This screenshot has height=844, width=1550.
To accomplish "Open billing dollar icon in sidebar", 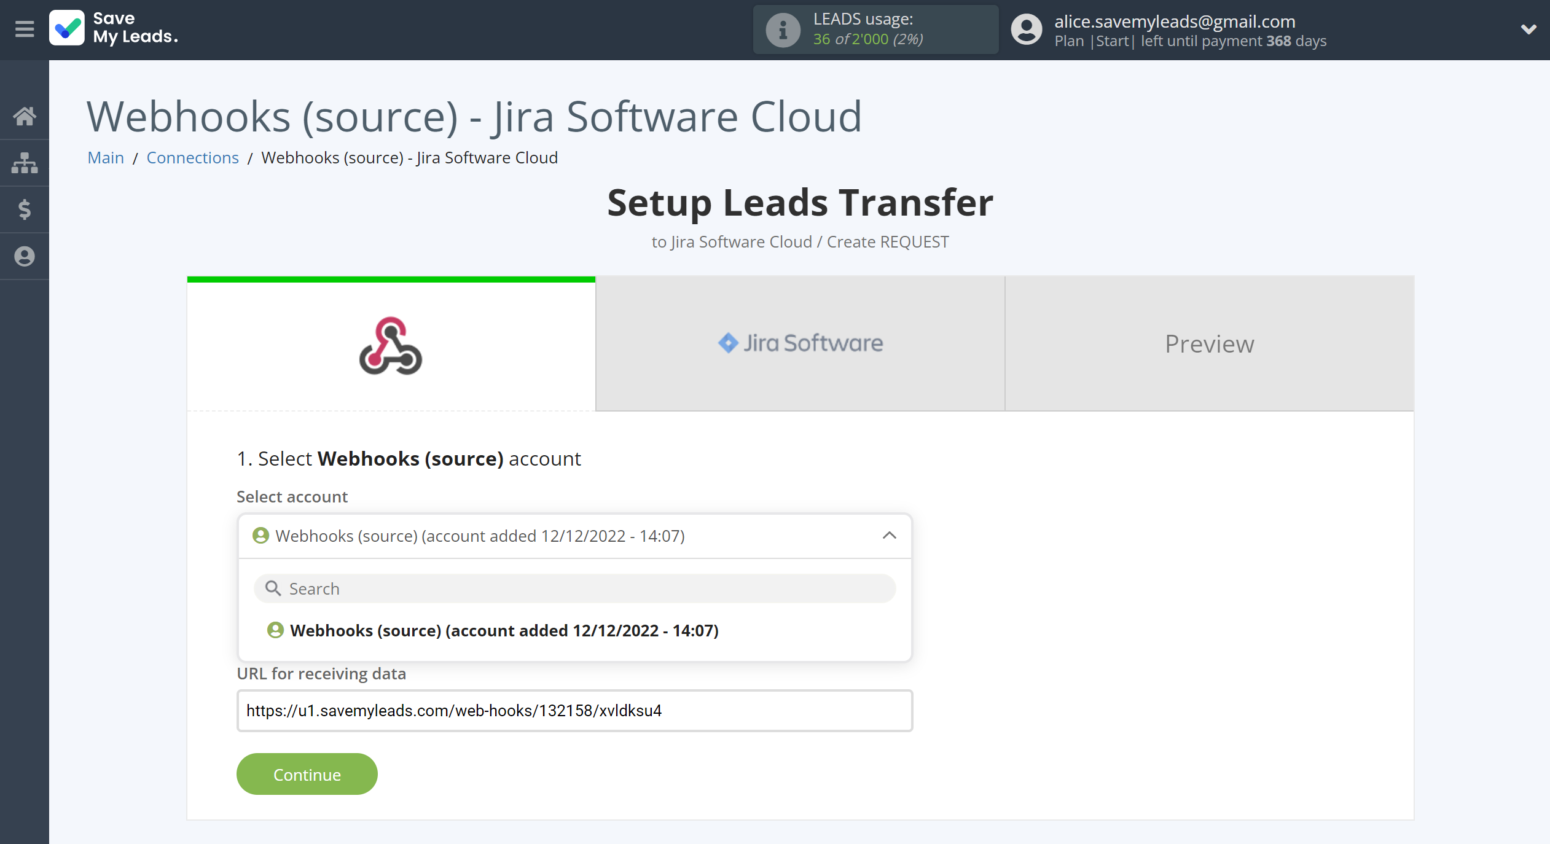I will (25, 209).
